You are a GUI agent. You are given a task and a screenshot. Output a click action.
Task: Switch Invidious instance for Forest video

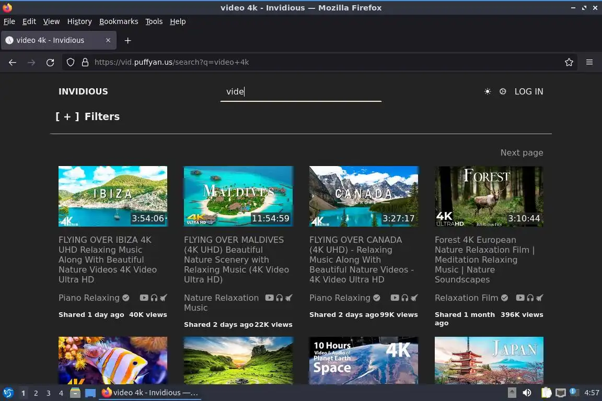click(x=540, y=298)
